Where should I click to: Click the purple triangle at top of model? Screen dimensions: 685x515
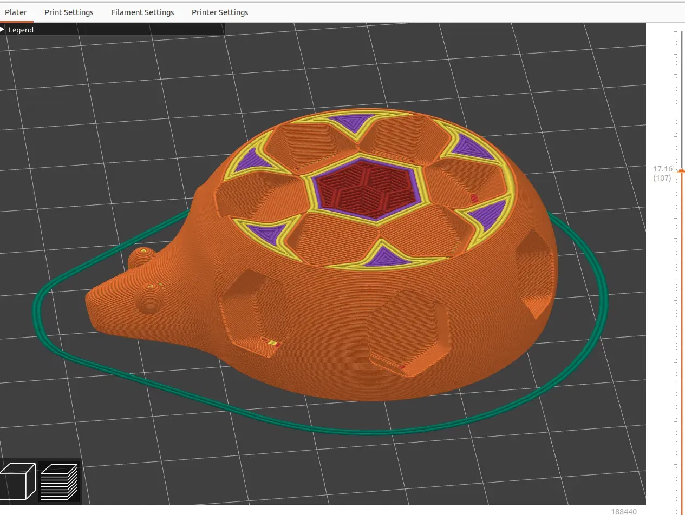pos(353,123)
